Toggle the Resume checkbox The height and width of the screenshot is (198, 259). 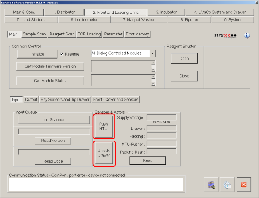(62, 54)
